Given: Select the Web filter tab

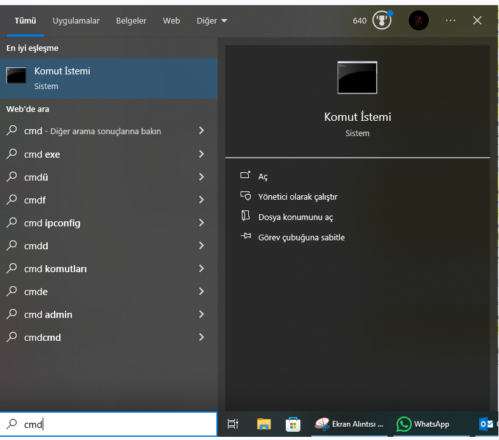Looking at the screenshot, I should pyautogui.click(x=171, y=20).
